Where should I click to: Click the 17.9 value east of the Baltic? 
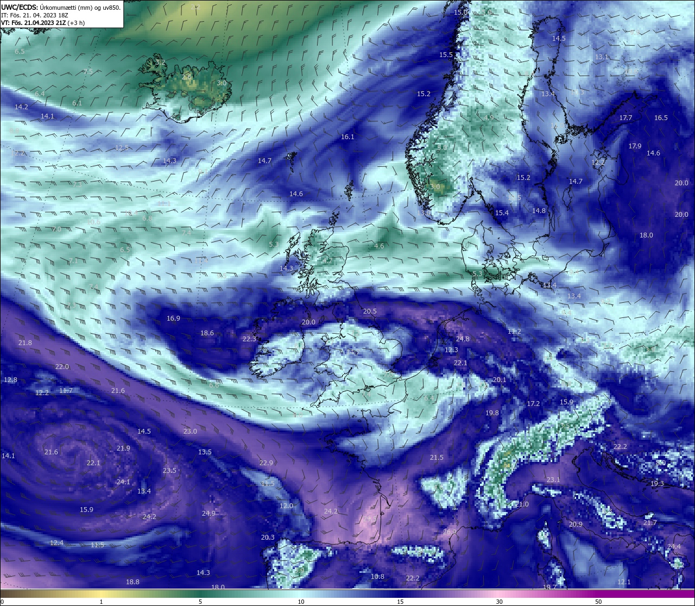coord(635,146)
